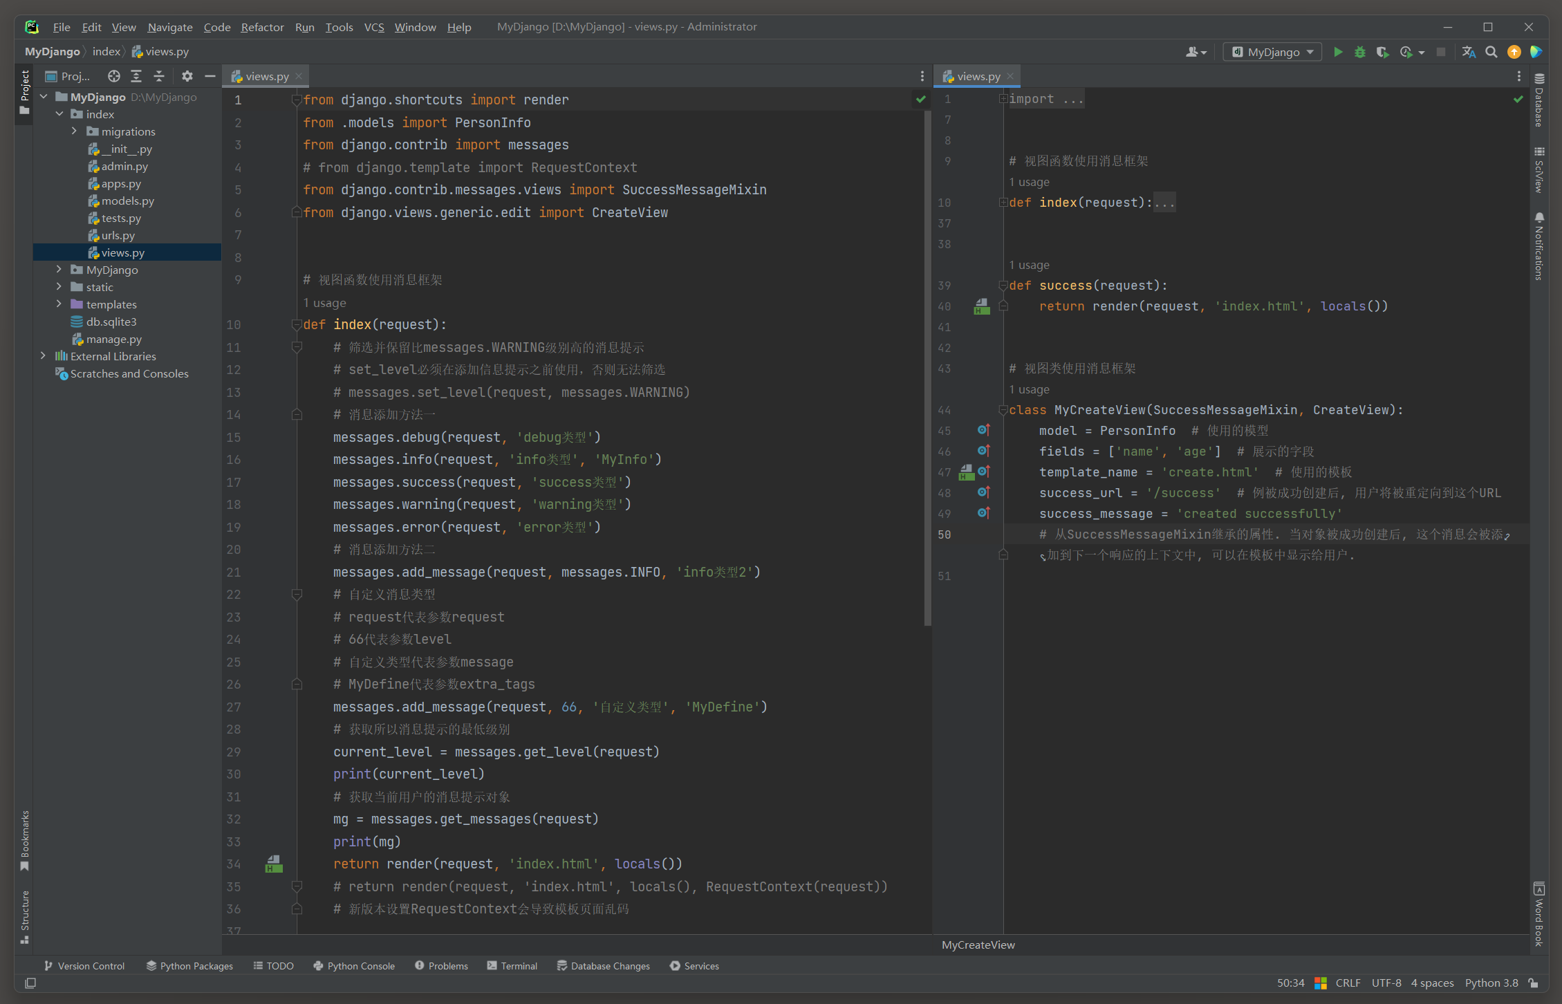Open Services tool window
This screenshot has height=1004, width=1562.
pos(695,966)
